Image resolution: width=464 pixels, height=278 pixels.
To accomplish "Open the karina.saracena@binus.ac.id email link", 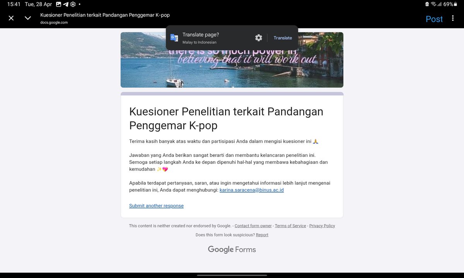I will point(252,190).
